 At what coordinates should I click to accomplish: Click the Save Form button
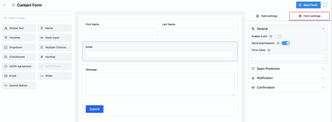(308, 5)
